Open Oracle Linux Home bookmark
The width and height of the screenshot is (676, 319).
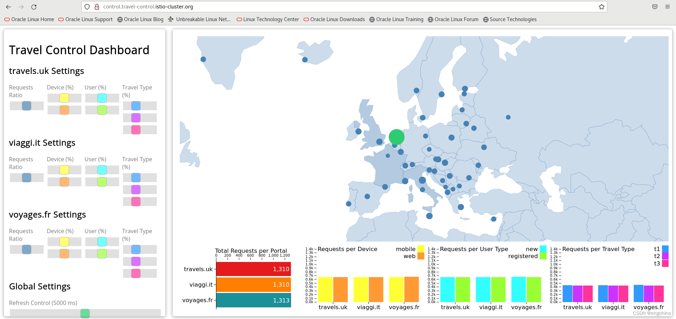click(x=29, y=19)
